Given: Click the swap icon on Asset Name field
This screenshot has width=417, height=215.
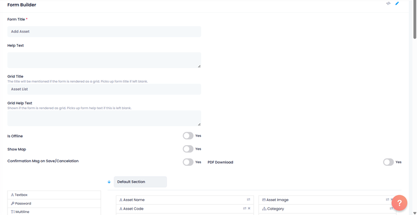Looking at the screenshot, I should [x=248, y=200].
